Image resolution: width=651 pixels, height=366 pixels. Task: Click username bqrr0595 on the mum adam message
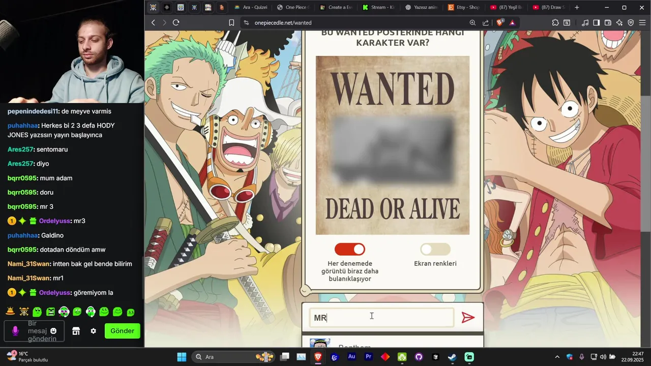coord(22,178)
